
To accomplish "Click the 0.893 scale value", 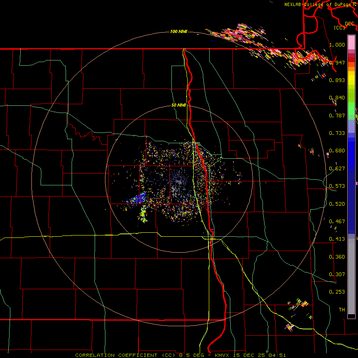I will [337, 80].
